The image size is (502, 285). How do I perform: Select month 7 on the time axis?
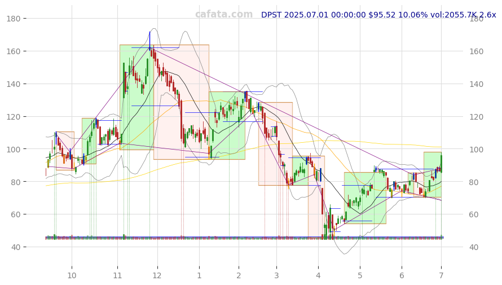(x=441, y=275)
